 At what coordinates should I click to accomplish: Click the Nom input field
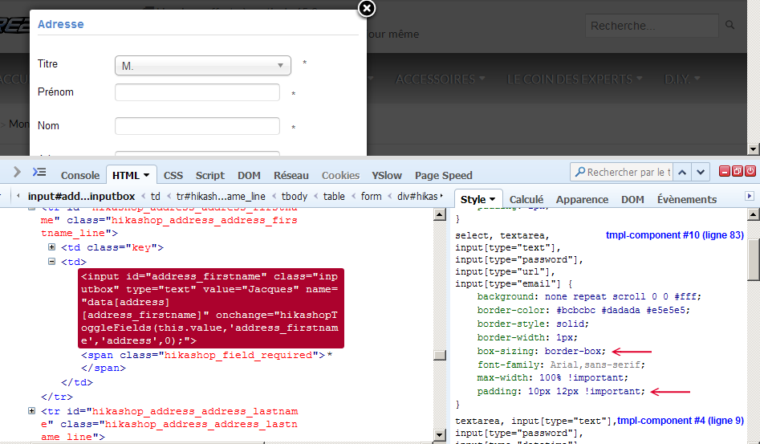[197, 126]
